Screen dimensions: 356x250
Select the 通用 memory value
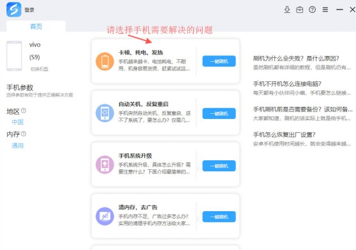coord(17,146)
